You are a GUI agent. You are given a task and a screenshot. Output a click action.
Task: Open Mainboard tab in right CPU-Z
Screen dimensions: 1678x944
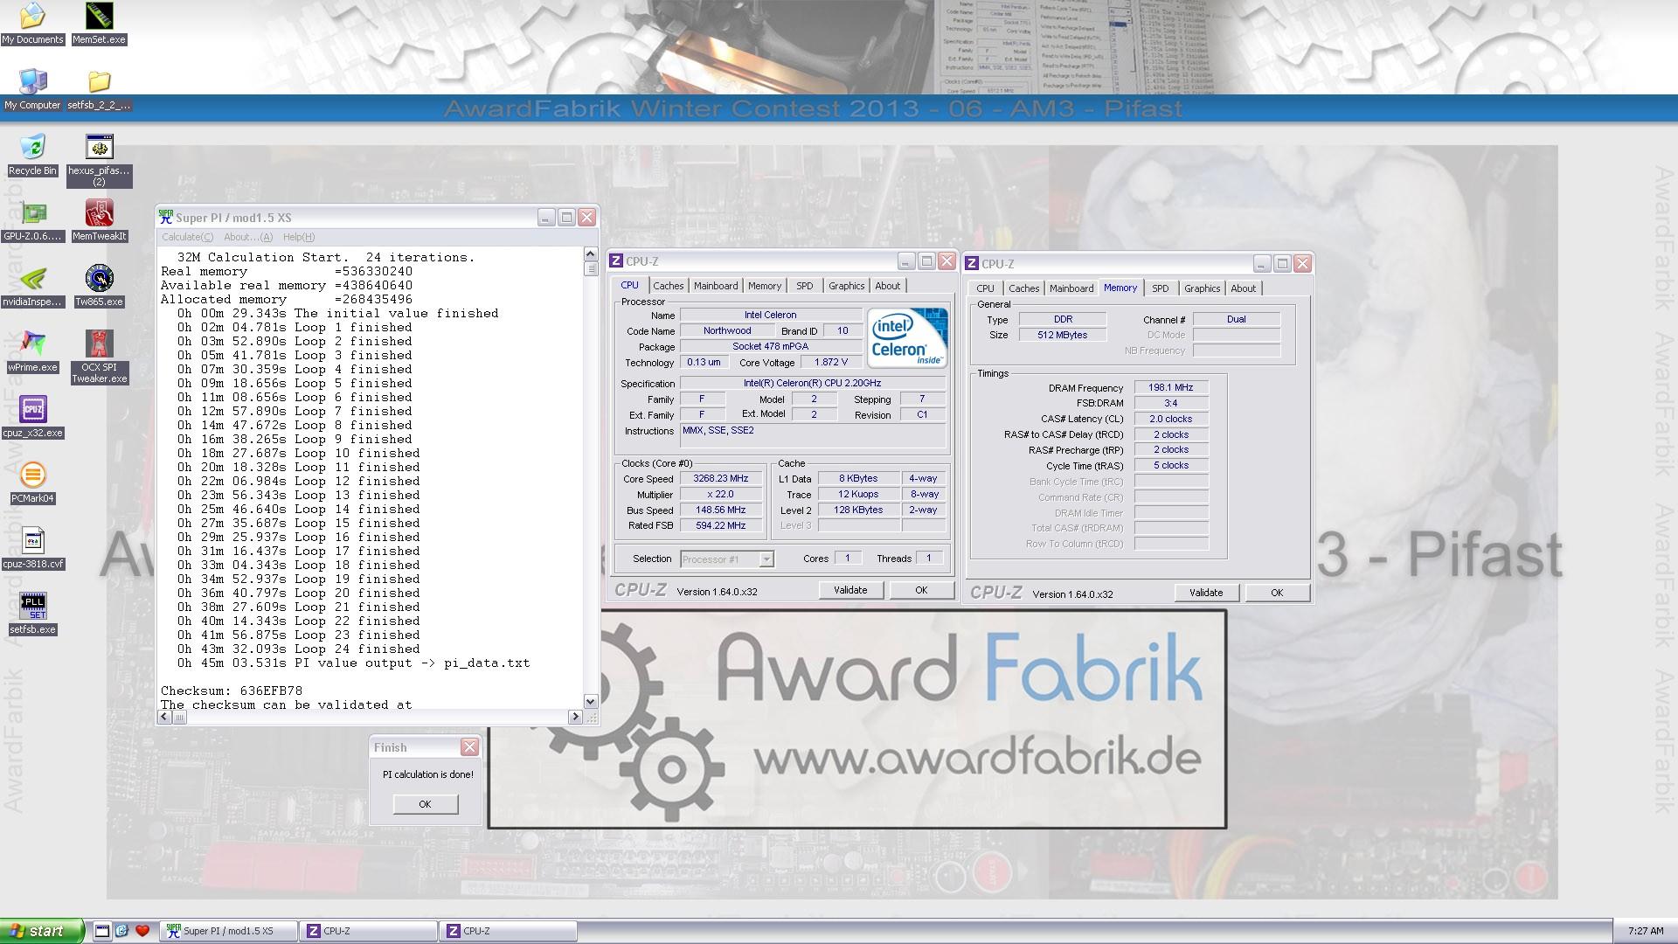(x=1071, y=288)
